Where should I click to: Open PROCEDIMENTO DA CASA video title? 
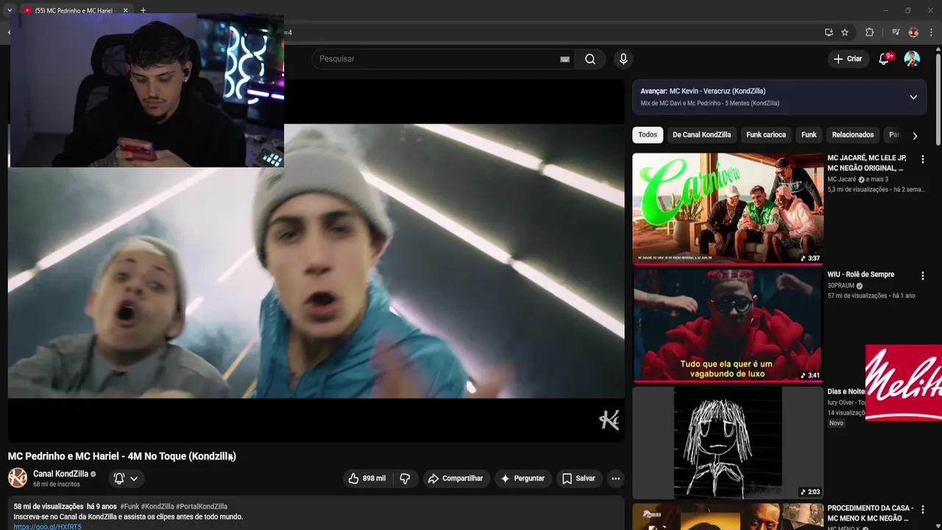(x=870, y=513)
